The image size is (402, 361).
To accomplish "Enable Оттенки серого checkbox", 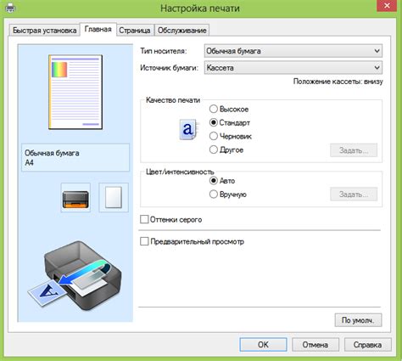I will pyautogui.click(x=144, y=219).
